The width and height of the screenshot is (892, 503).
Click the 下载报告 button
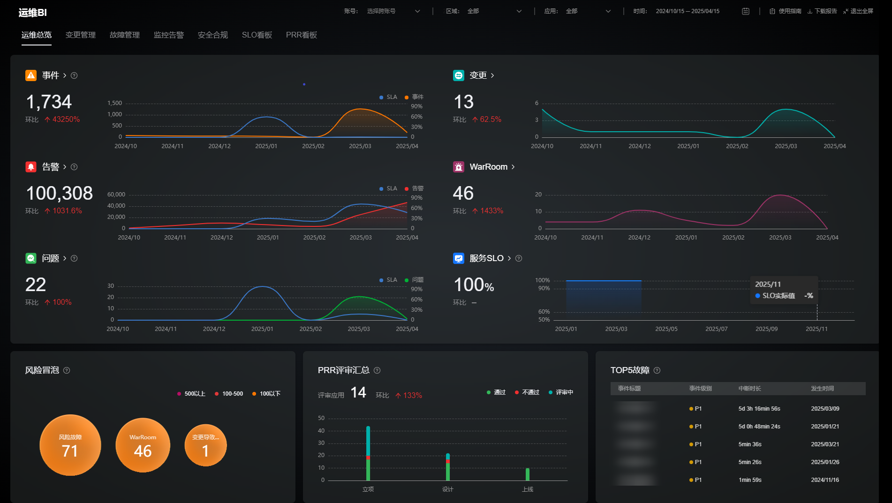click(x=822, y=11)
